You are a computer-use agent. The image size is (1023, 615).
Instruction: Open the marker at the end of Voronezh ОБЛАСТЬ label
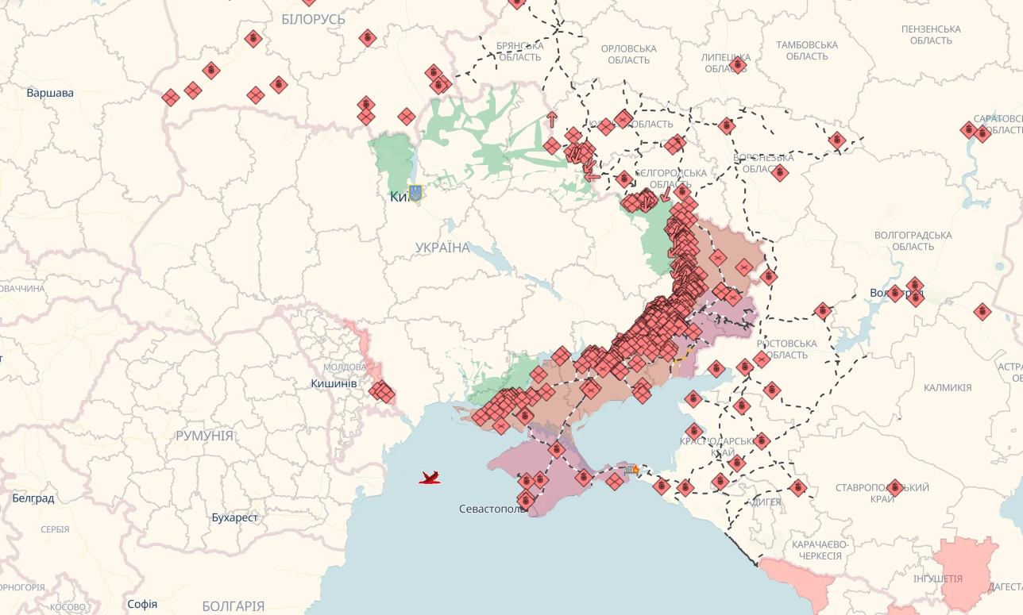click(x=780, y=172)
